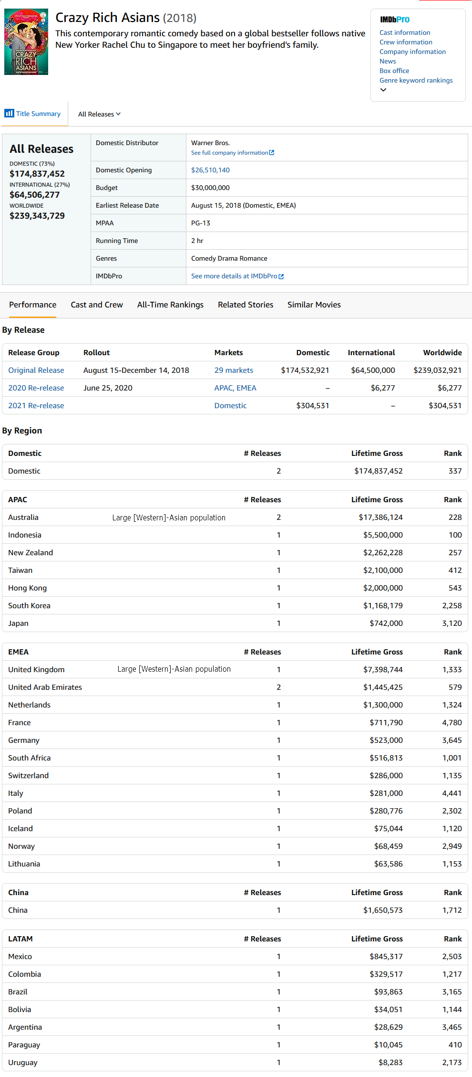Click the Brazil gross $93,863
Image resolution: width=472 pixels, height=1077 pixels.
[x=389, y=992]
